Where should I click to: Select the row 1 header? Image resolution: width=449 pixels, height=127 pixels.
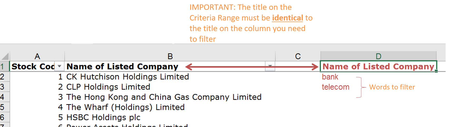[3, 67]
